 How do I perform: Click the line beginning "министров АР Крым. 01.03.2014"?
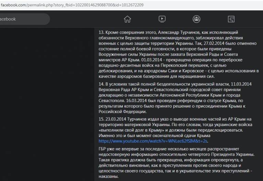pyautogui.click(x=170, y=60)
